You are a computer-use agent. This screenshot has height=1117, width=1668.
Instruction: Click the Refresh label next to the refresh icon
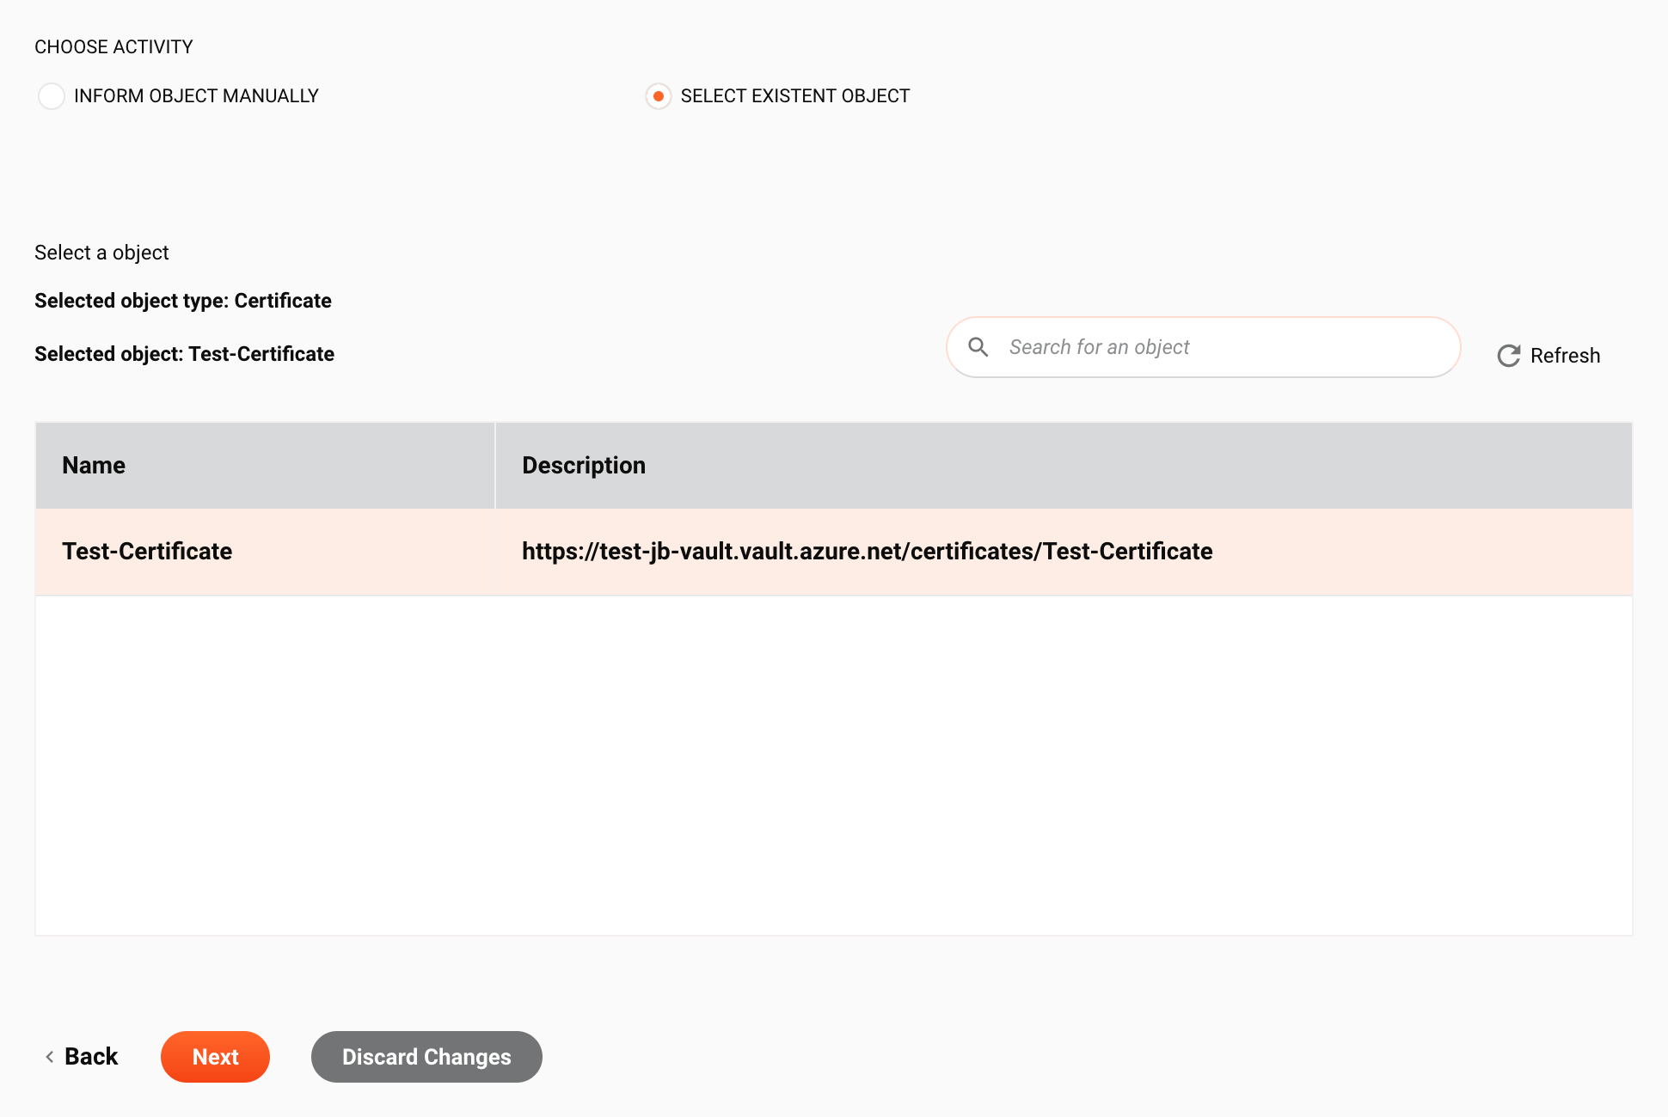click(1566, 356)
